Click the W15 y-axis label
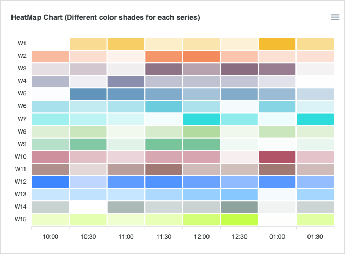 click(x=22, y=220)
